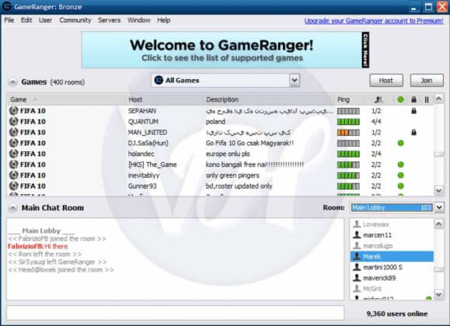Click the 'Click Here!' banner strip
The height and width of the screenshot is (326, 450).
365,50
